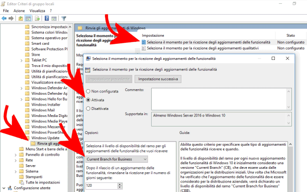Click the Tutte le impostazioni icon
The width and height of the screenshot is (307, 192).
pos(21,182)
